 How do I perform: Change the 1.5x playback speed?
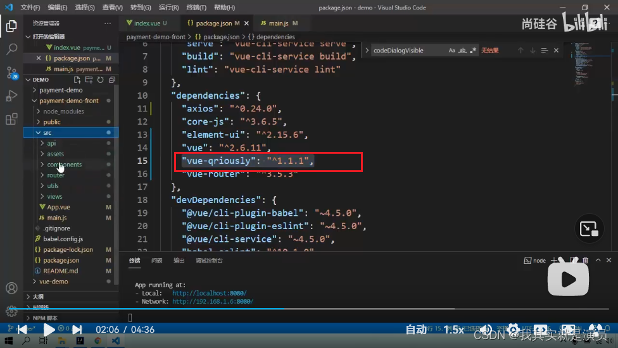click(453, 330)
